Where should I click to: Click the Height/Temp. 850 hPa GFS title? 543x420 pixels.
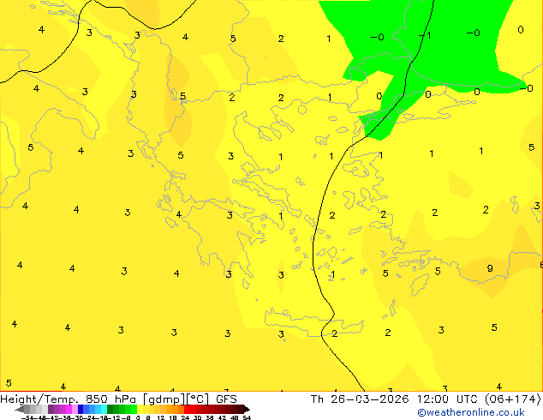119,399
